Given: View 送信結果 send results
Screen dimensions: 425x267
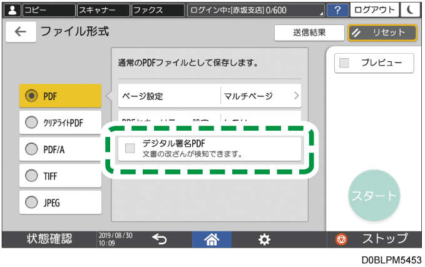Looking at the screenshot, I should [309, 33].
